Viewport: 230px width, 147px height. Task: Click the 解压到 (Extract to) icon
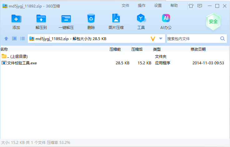click(x=41, y=19)
